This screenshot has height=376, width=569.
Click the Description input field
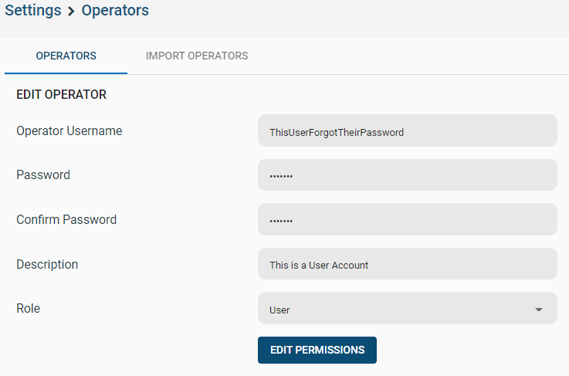tap(407, 264)
